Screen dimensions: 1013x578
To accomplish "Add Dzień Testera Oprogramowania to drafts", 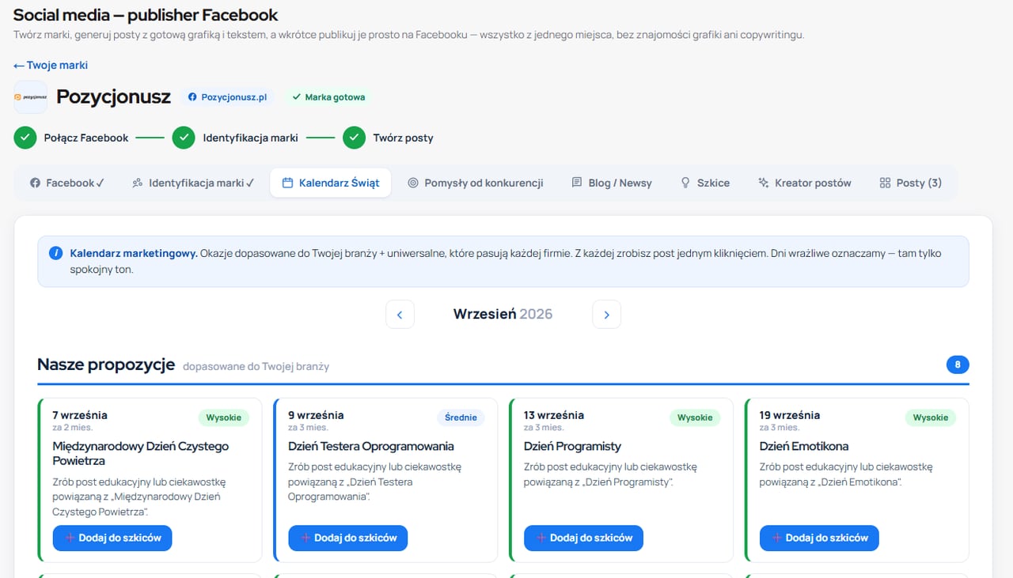I will pyautogui.click(x=348, y=538).
